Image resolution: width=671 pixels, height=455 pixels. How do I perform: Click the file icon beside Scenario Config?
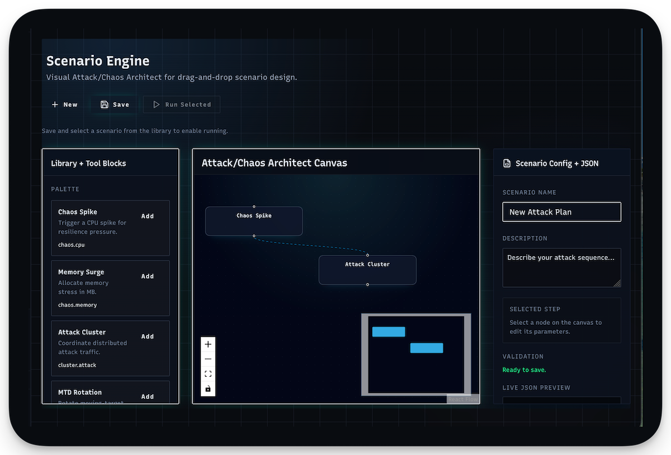coord(507,164)
